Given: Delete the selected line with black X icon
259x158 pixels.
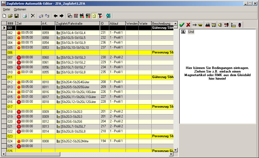Looking at the screenshot, I should coord(33,16).
